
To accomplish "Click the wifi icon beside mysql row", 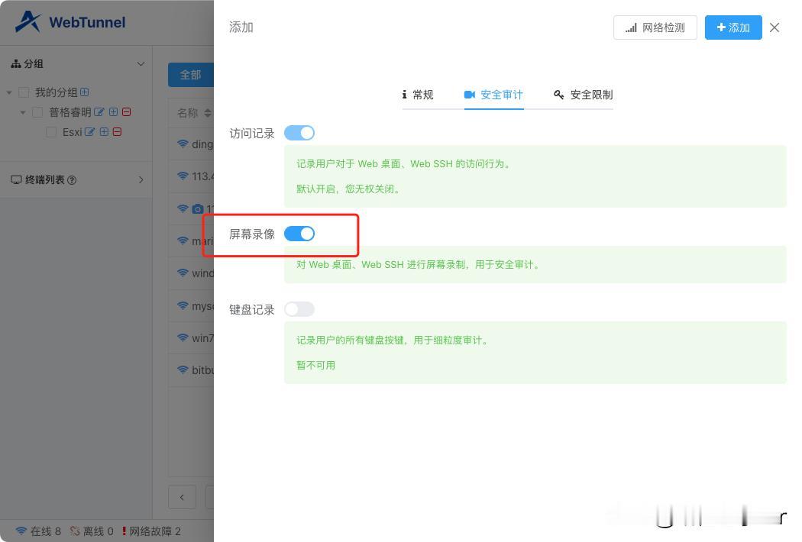I will point(183,306).
